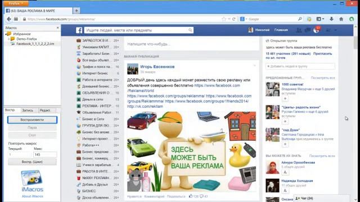Screen dimensions: 360x202
Task: Click the Макс loop count field
Action: 45,155
